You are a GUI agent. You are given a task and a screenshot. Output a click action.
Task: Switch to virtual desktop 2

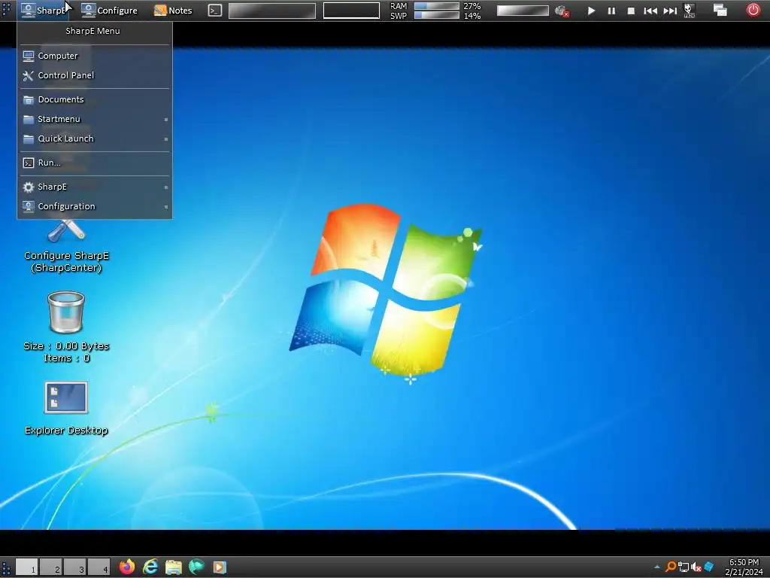point(51,567)
